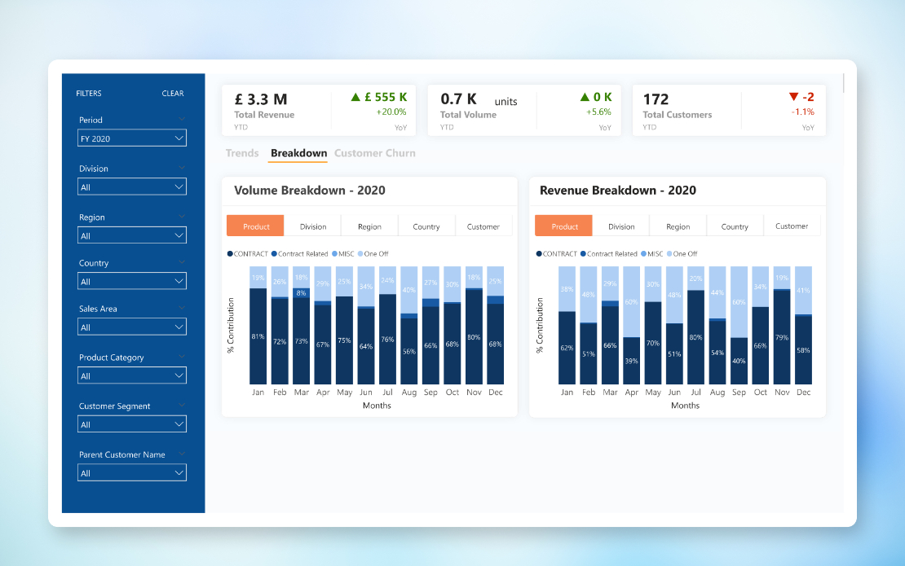Click the green volume increase arrow

pos(585,97)
